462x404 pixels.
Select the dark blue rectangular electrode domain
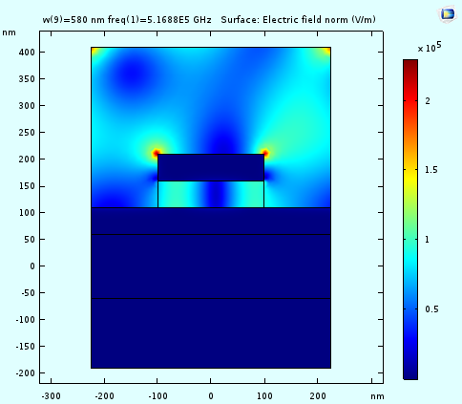(211, 167)
